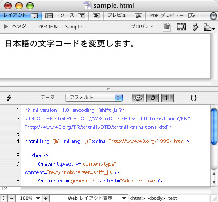Viewport: 218px width, 202px height.
Task: Click the head tag in source
Action: (x=40, y=156)
